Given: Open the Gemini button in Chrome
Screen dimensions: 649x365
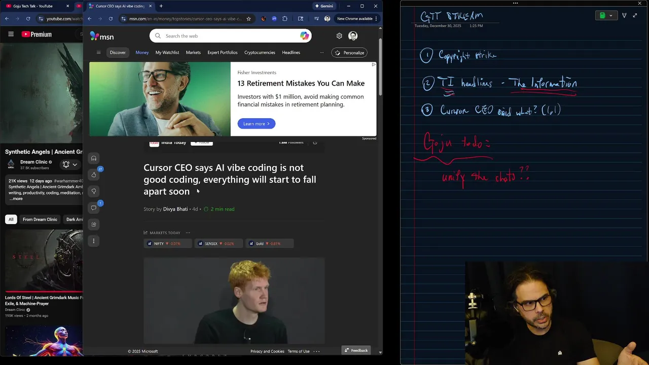Looking at the screenshot, I should tap(324, 6).
